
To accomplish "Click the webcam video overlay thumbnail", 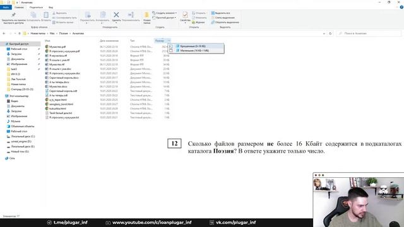I will tap(359, 200).
